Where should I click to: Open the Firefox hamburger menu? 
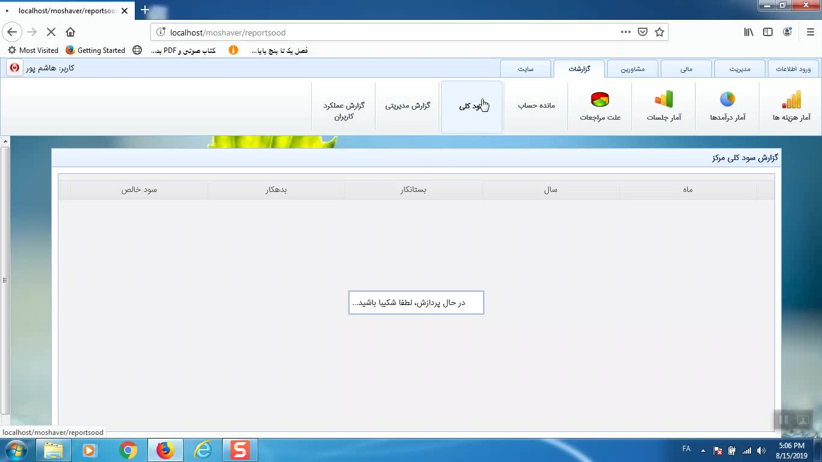810,32
